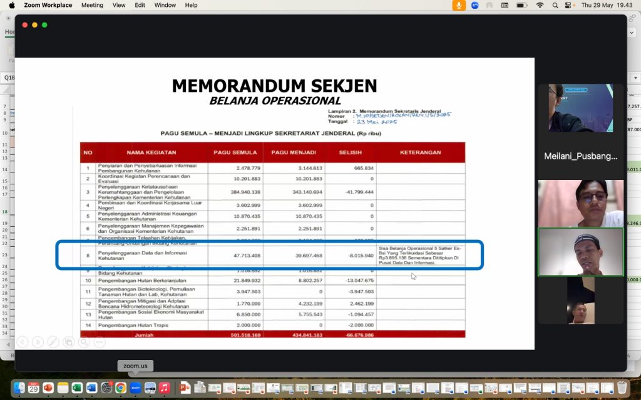Open Google Chrome from the Dock
The image size is (641, 400).
[121, 387]
